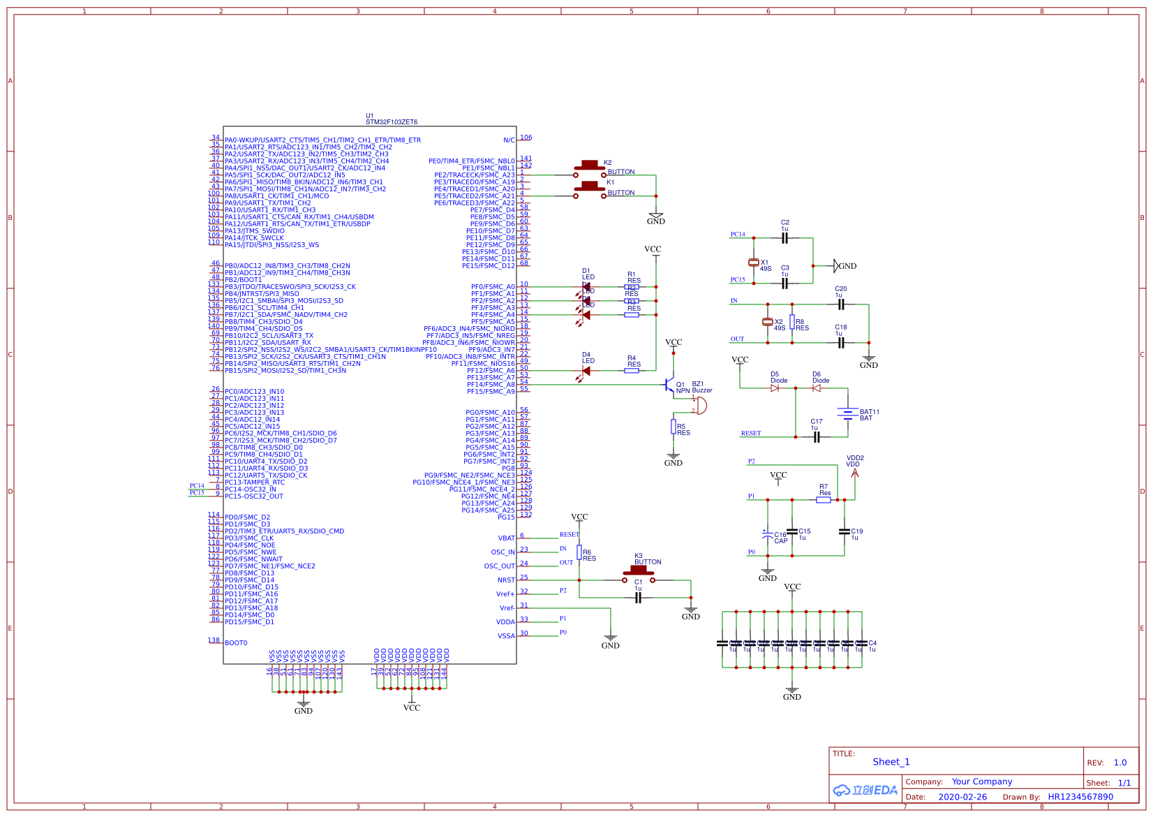Click the Your Company field
Screen dimensions: 1153x817
(982, 782)
